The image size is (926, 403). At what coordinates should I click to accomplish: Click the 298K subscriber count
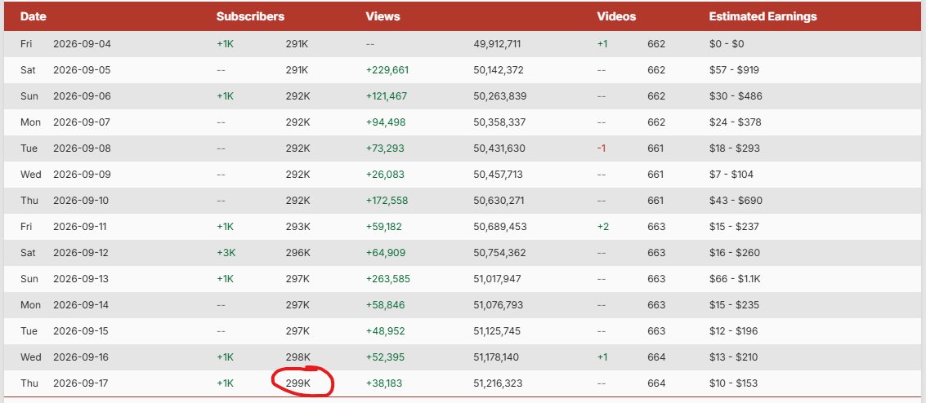click(x=298, y=357)
